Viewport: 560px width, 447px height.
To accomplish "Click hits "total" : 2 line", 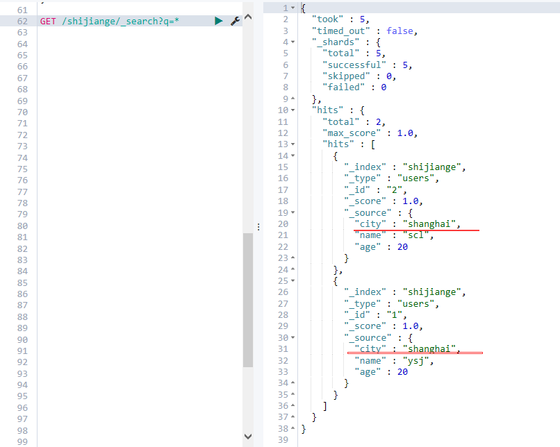I will coord(354,122).
